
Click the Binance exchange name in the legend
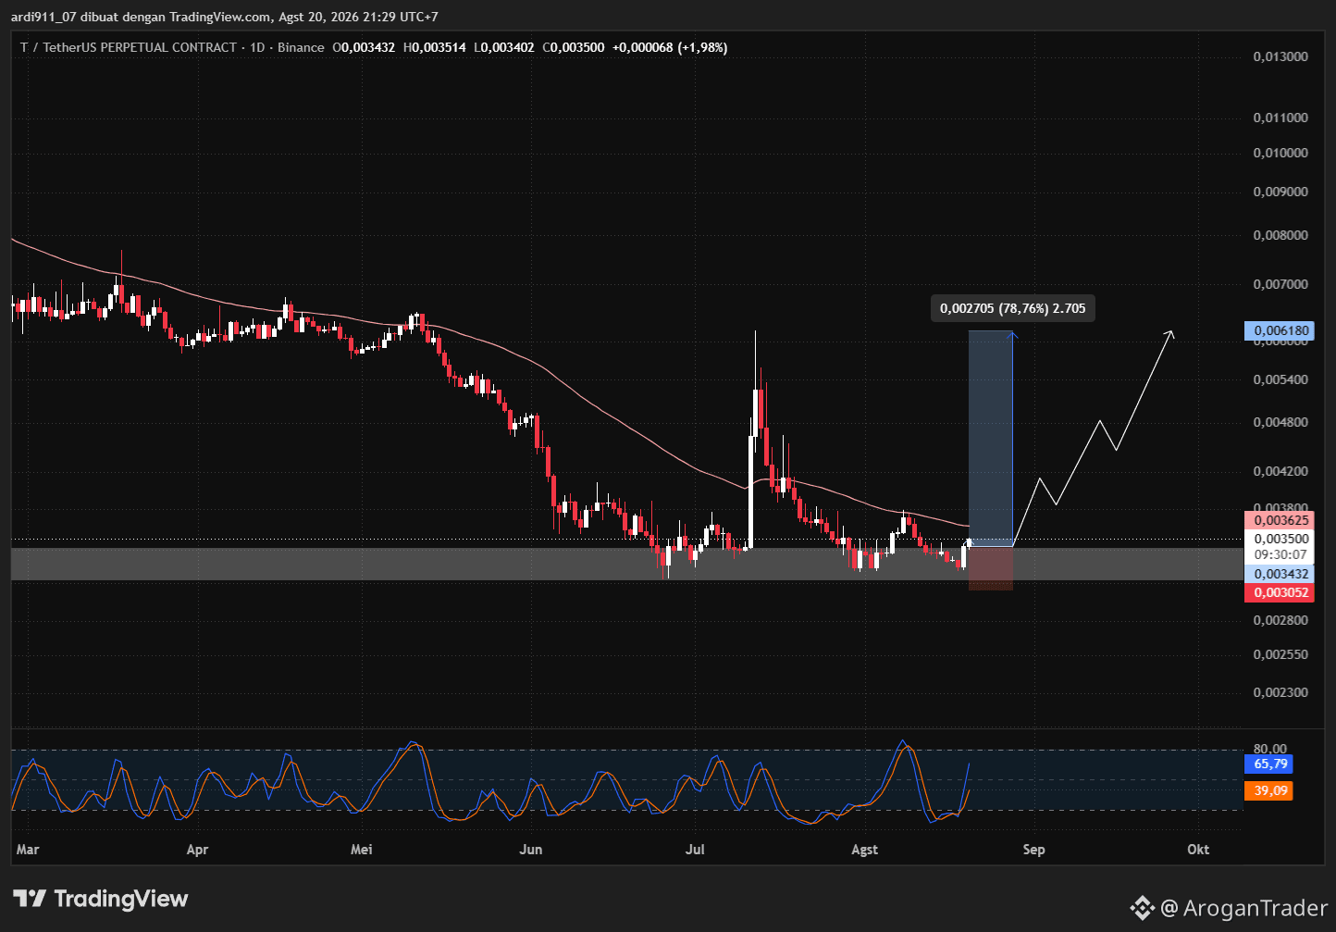(x=302, y=47)
